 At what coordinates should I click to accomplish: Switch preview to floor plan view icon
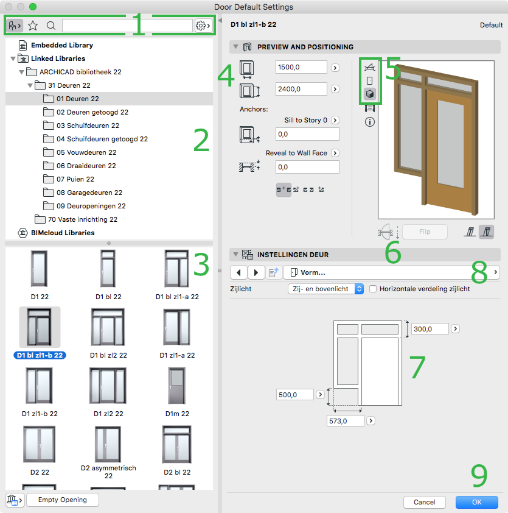370,68
